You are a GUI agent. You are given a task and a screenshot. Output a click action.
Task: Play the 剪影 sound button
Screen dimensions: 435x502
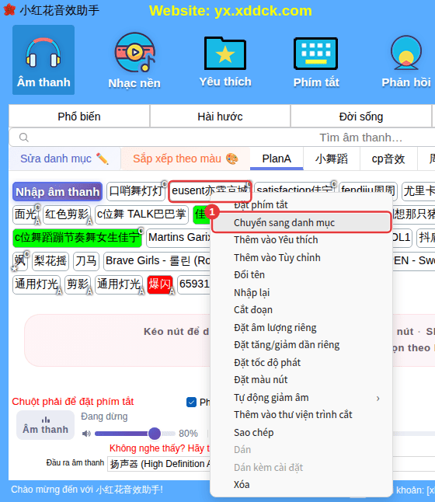click(x=78, y=284)
